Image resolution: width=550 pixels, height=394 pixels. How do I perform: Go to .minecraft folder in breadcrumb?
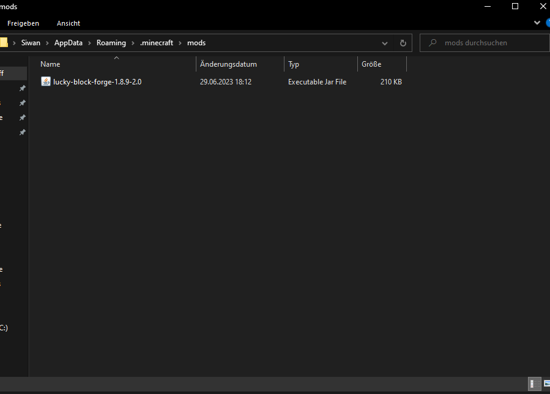click(157, 43)
